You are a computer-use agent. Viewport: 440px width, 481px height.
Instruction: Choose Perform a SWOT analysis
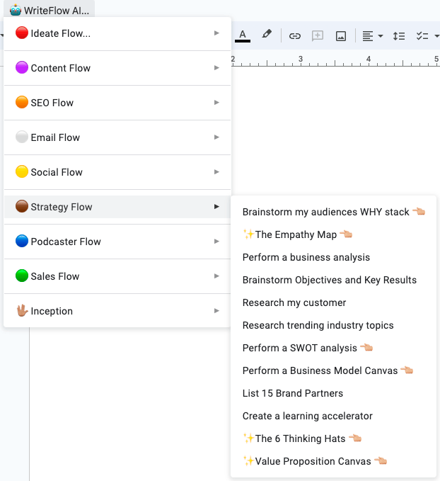pyautogui.click(x=333, y=348)
